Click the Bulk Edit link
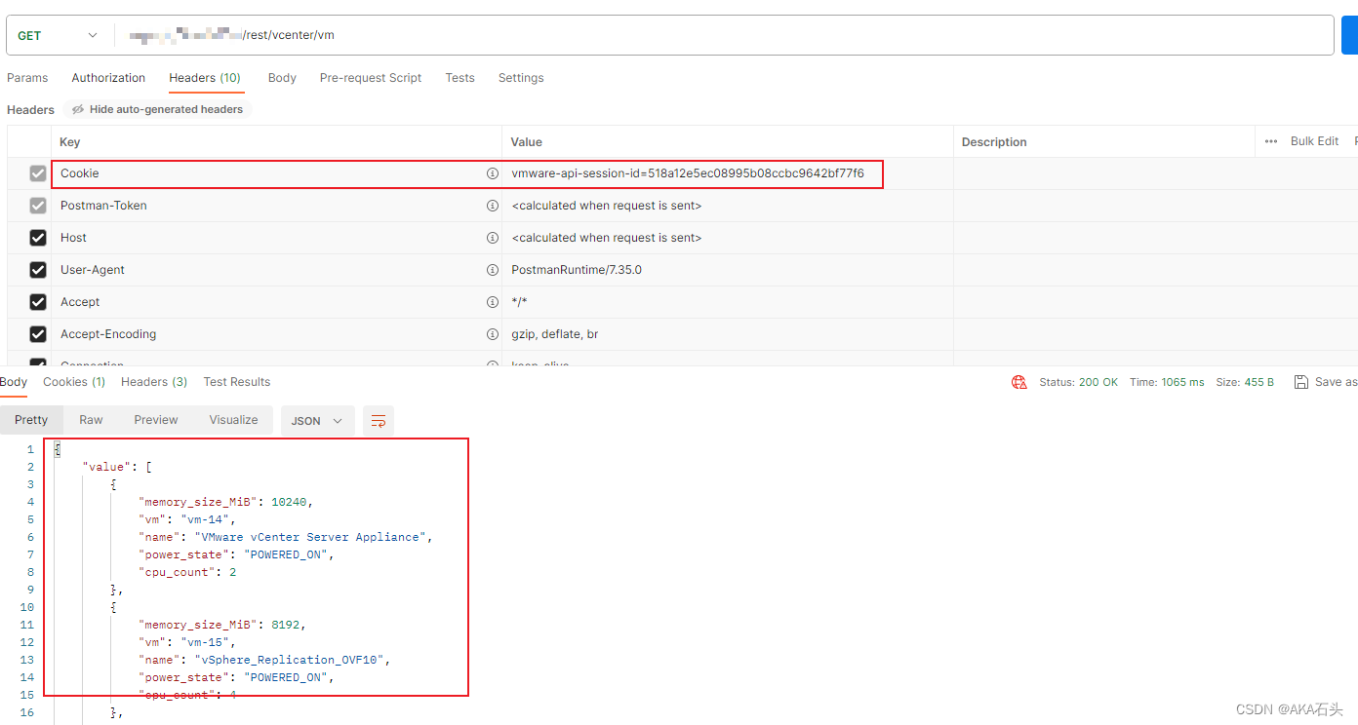 1314,140
